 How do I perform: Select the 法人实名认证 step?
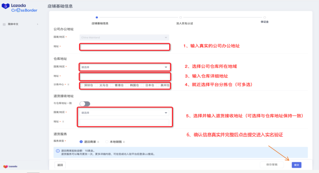[180, 17]
